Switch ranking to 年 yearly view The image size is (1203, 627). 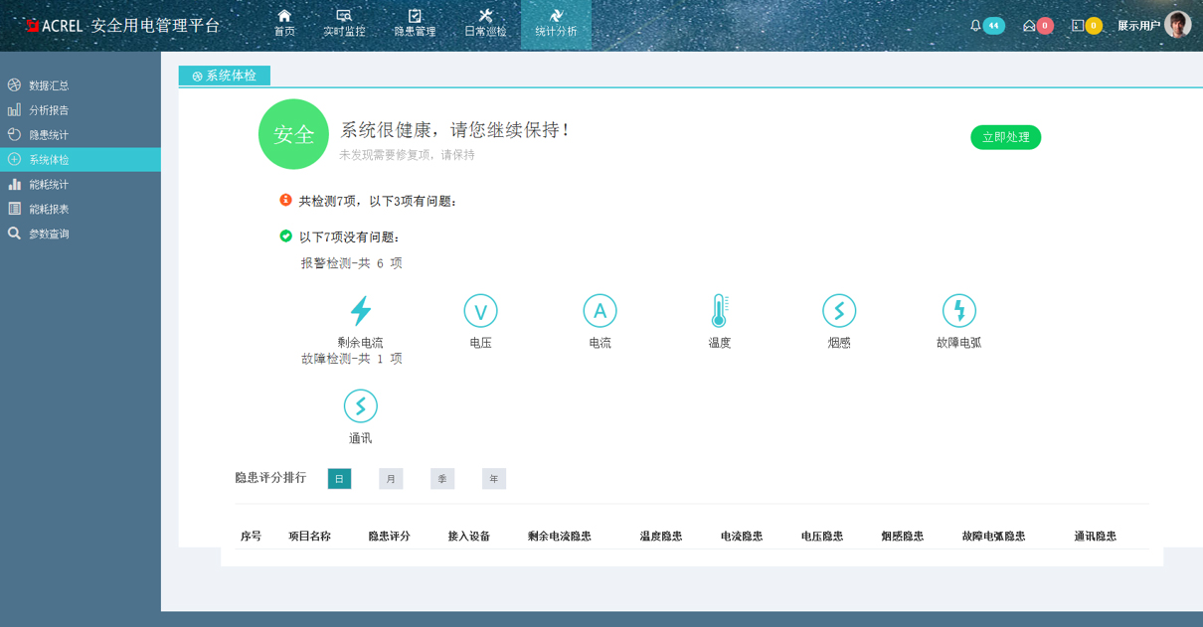point(493,478)
